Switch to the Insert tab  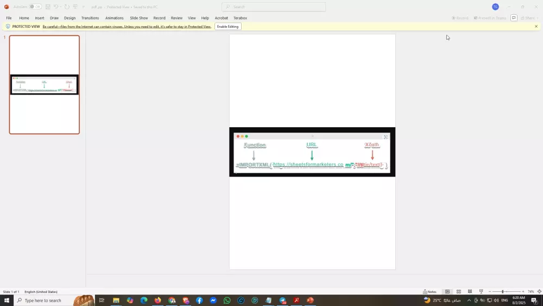tap(40, 18)
